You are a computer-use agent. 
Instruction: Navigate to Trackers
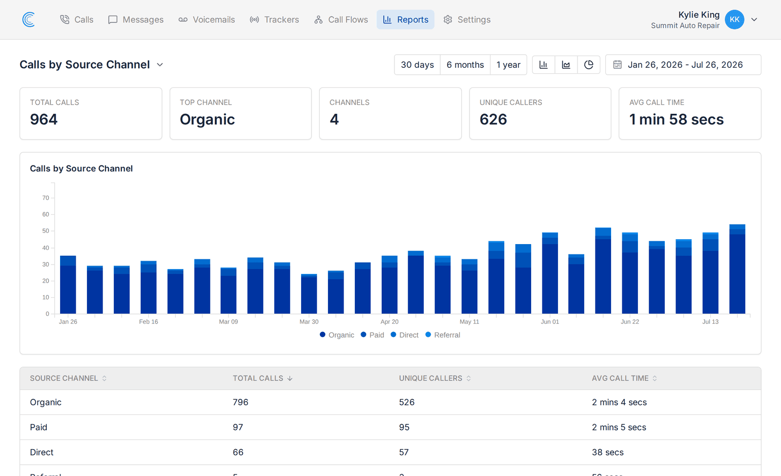(274, 20)
